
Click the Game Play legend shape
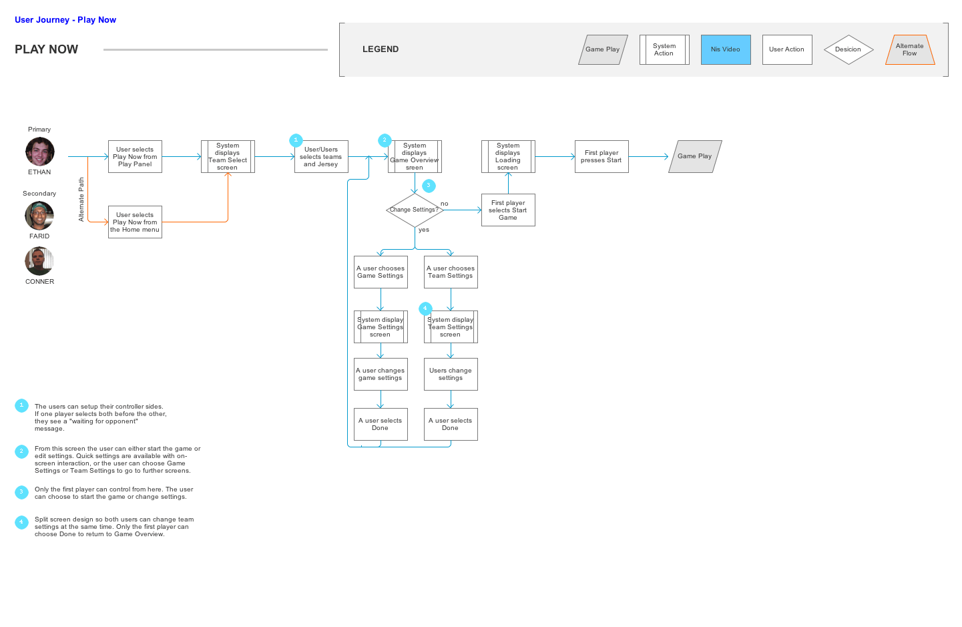[x=602, y=49]
